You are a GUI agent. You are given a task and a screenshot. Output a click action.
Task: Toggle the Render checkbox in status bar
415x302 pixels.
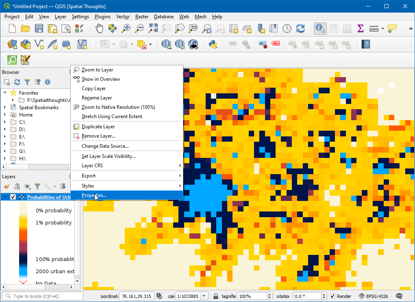pyautogui.click(x=332, y=296)
